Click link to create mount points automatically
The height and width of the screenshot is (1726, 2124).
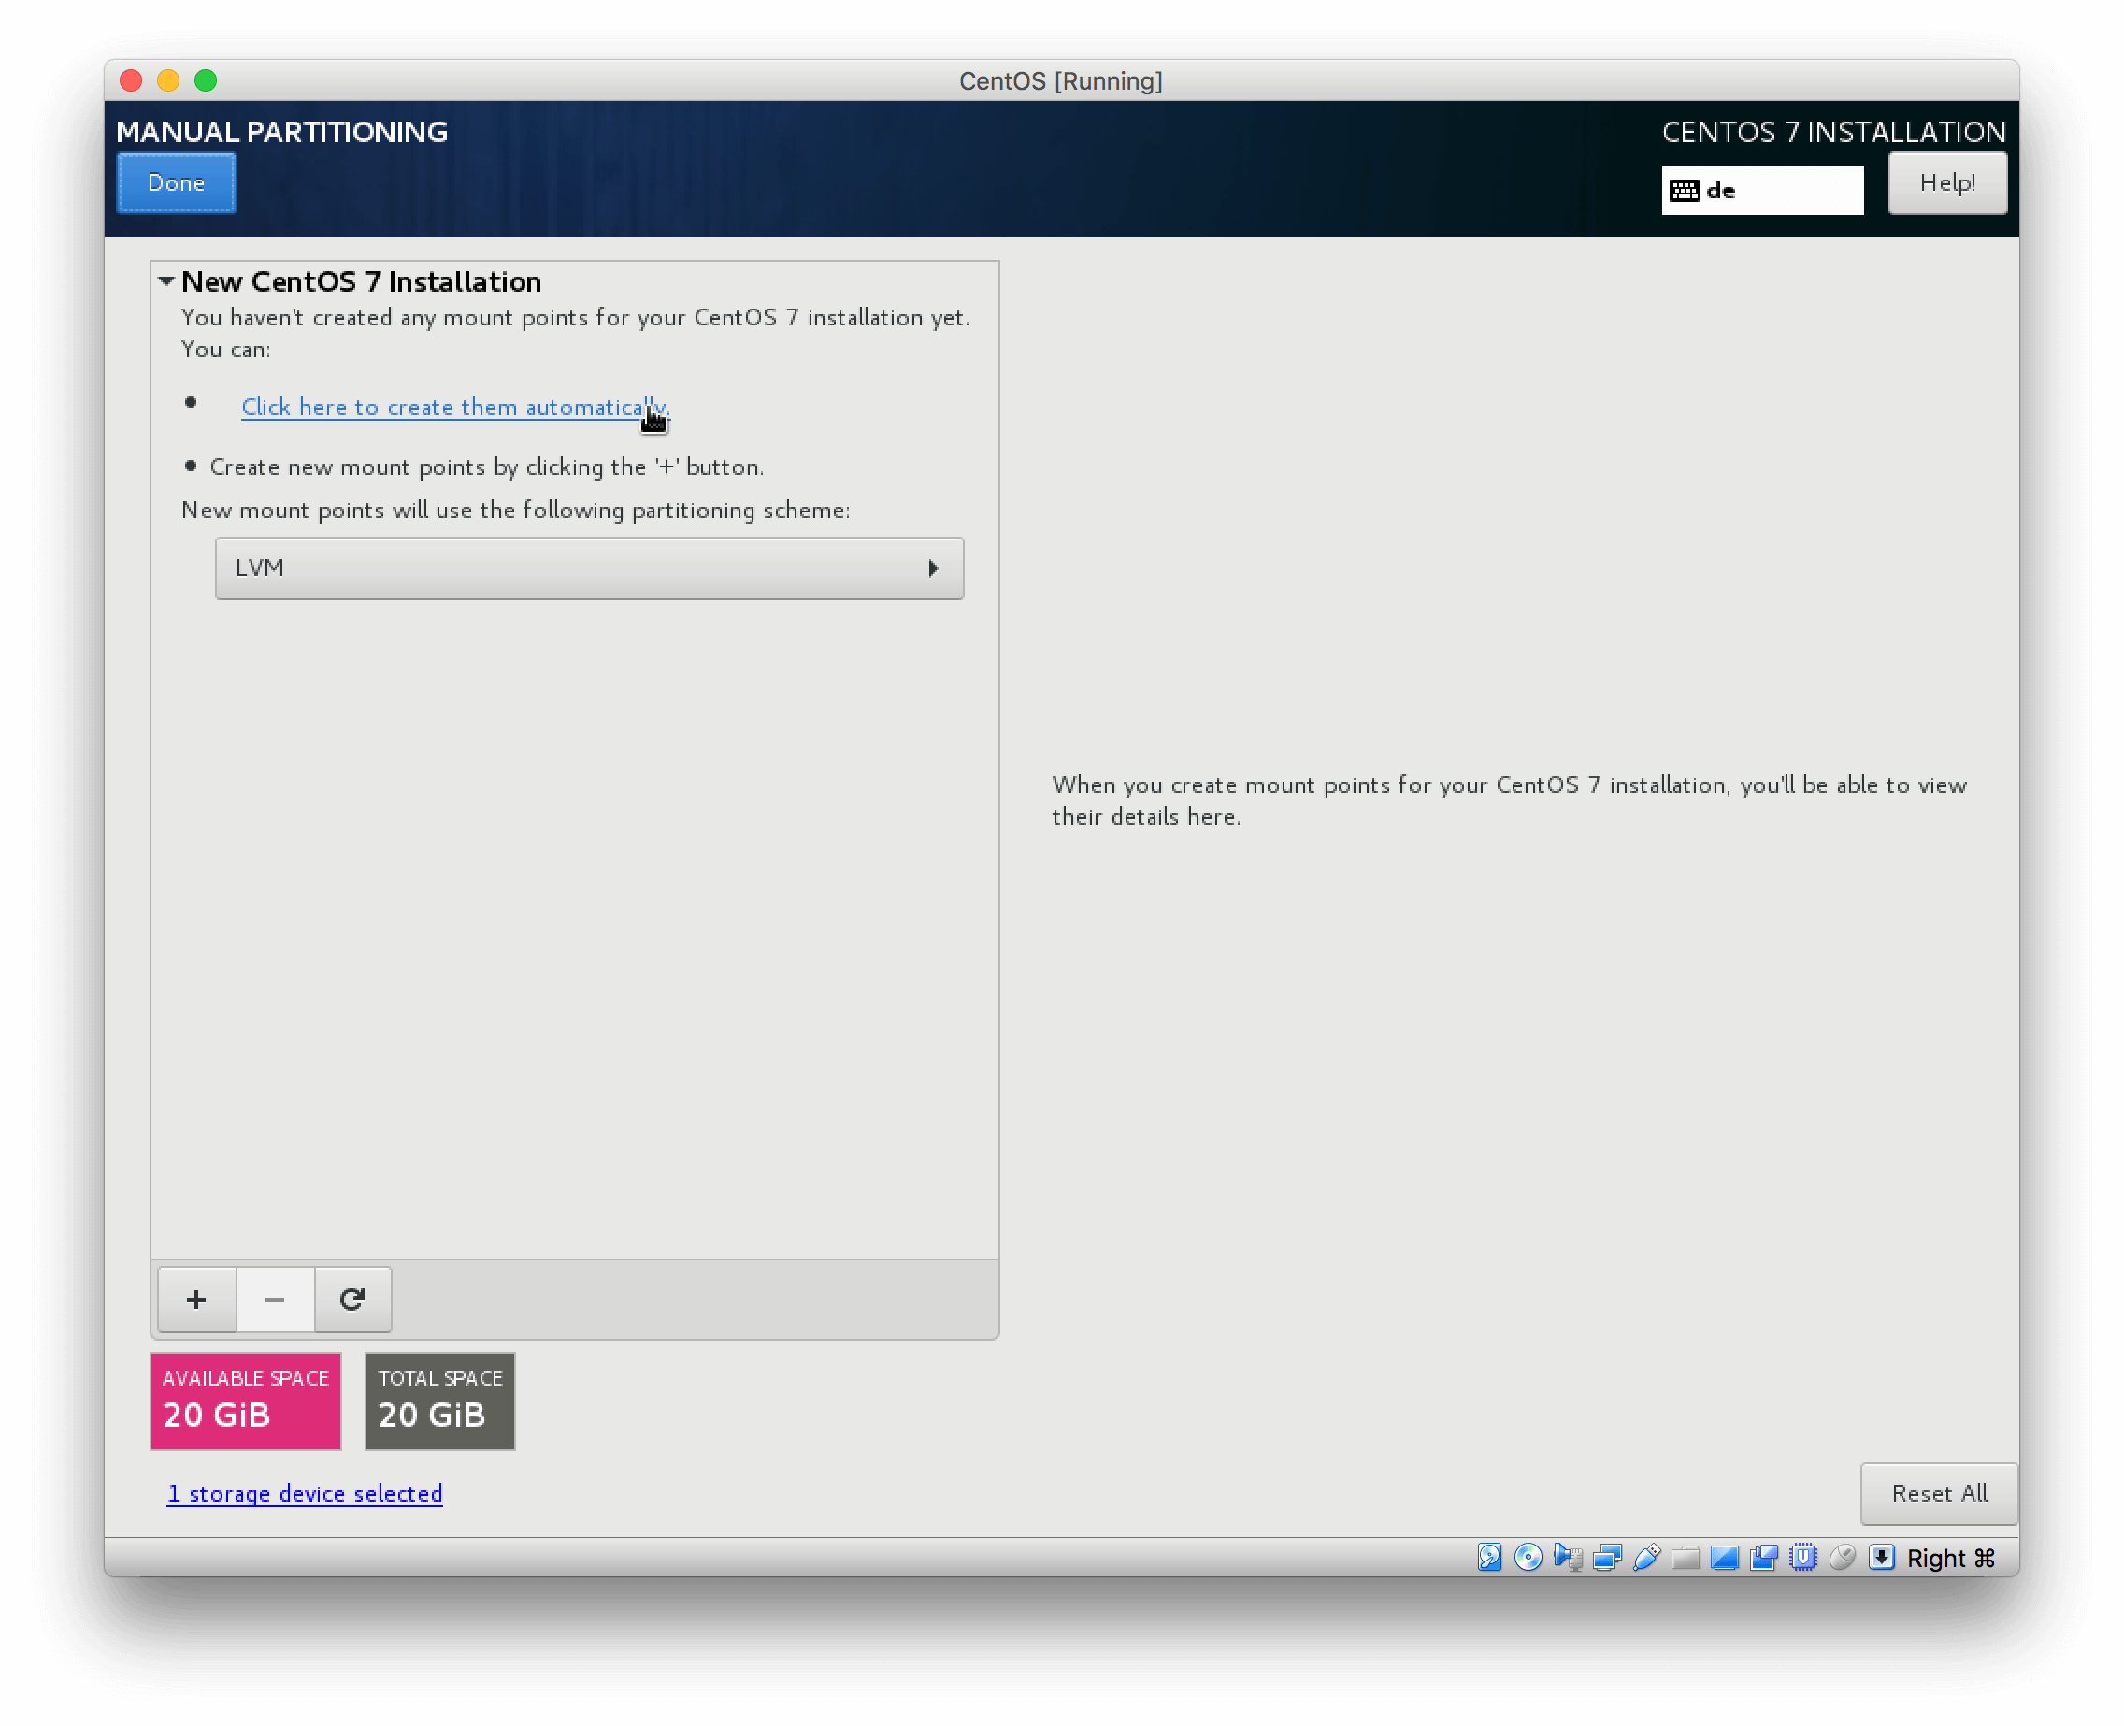point(455,408)
